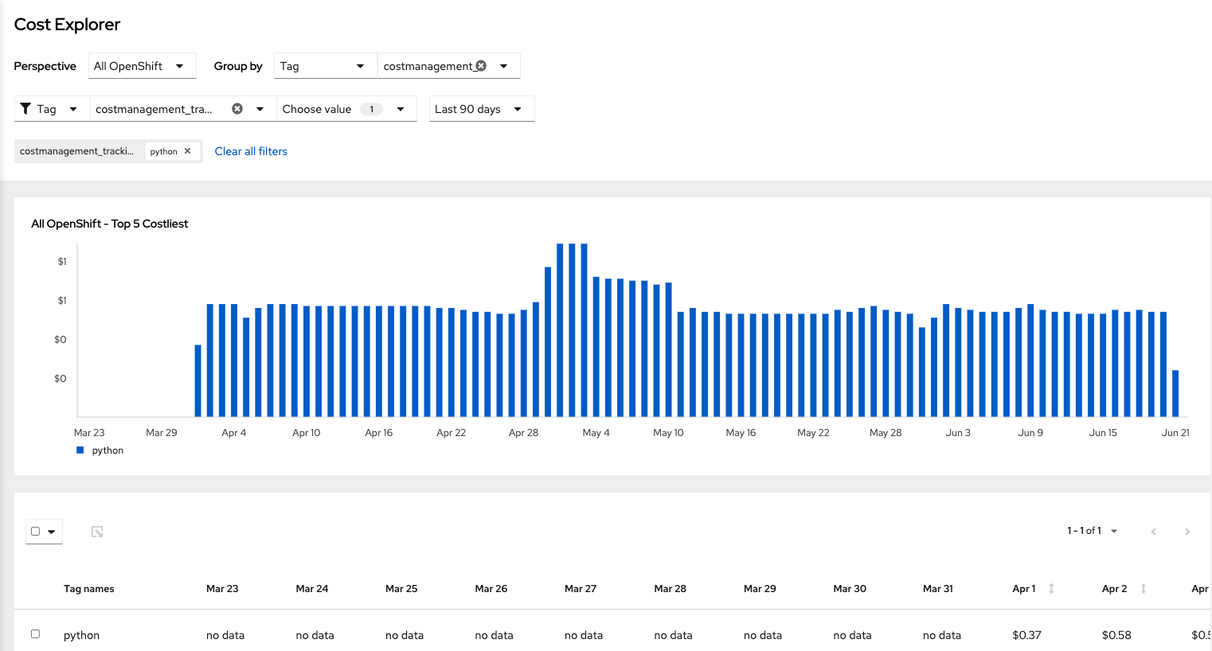Open the Choose value dropdown
This screenshot has width=1212, height=651.
tap(345, 109)
